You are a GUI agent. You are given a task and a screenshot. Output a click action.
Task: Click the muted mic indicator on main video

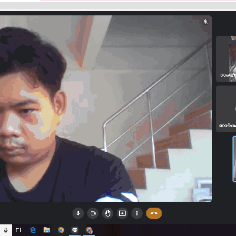click(x=205, y=21)
